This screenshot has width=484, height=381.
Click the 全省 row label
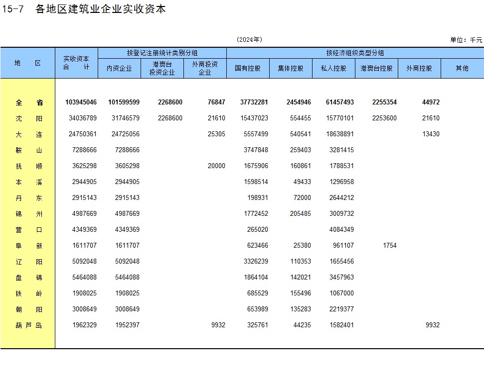[29, 102]
